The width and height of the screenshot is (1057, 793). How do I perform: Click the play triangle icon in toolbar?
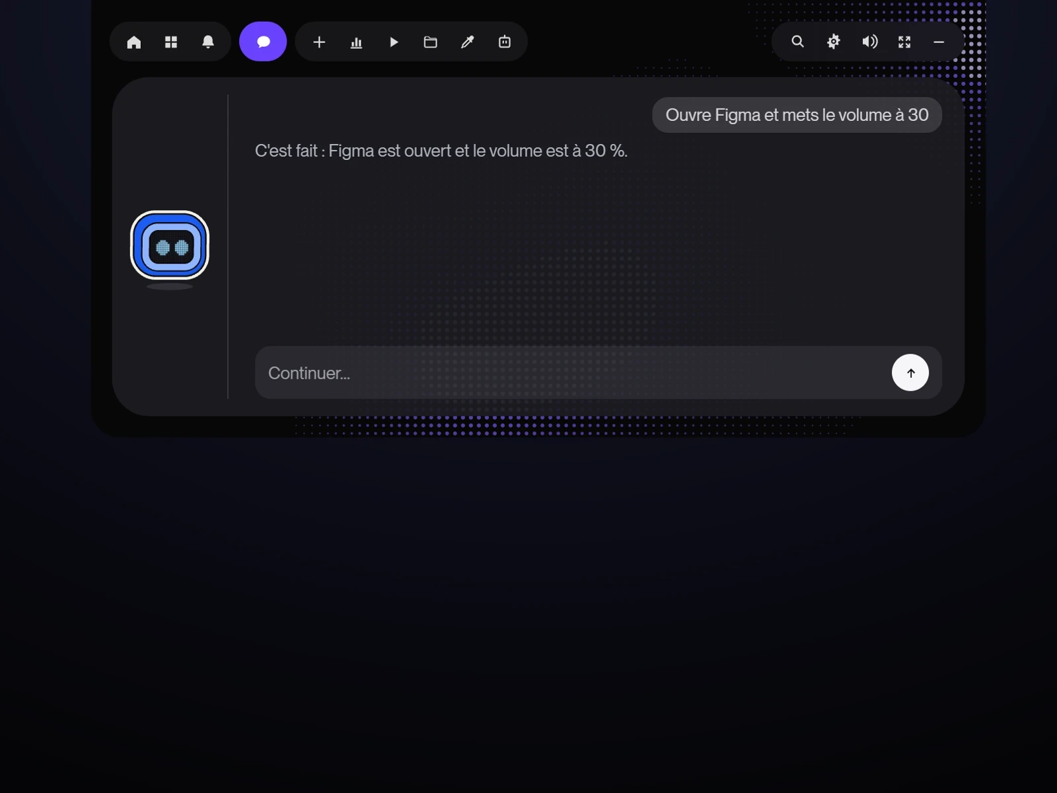[394, 42]
